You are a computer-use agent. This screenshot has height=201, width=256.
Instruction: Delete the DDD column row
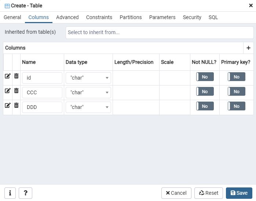[17, 105]
